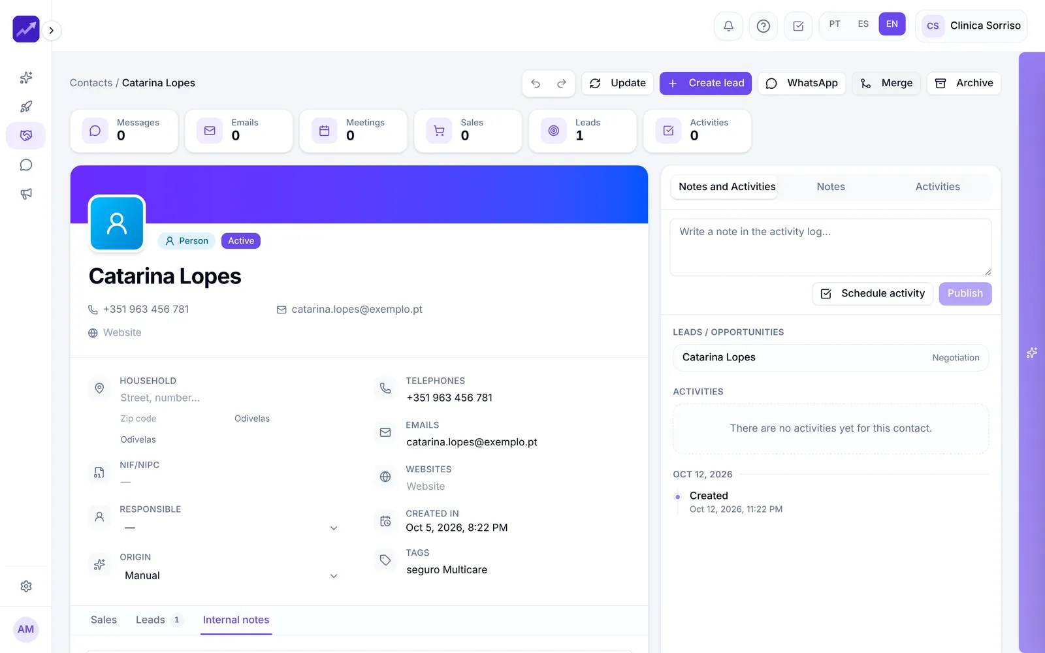Expand the sidebar with the arrow button
Image resolution: width=1045 pixels, height=653 pixels.
click(52, 30)
